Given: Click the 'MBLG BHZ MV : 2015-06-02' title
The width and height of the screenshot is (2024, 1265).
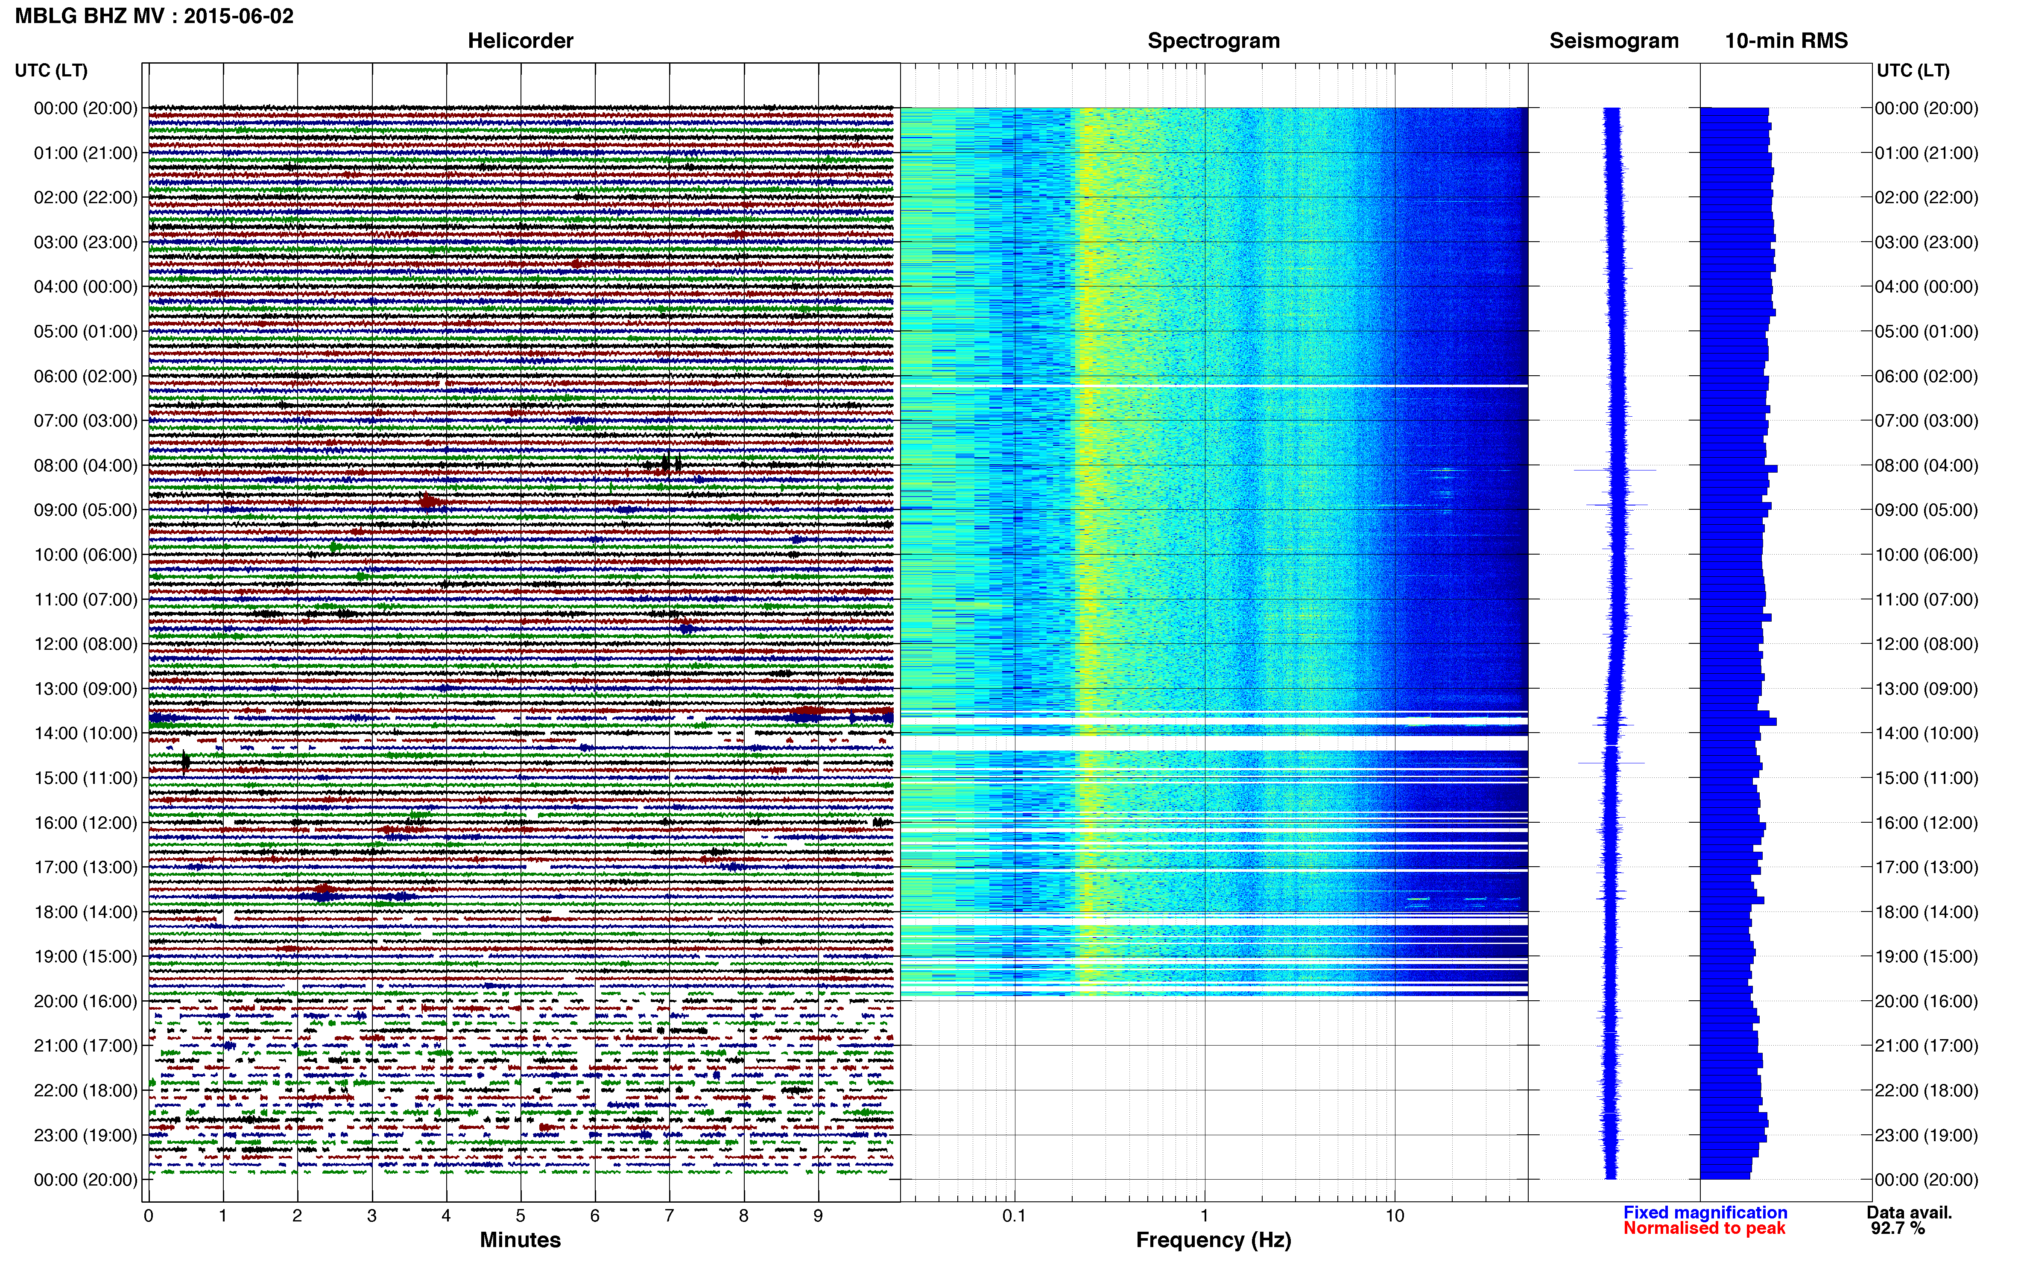Looking at the screenshot, I should [x=154, y=16].
